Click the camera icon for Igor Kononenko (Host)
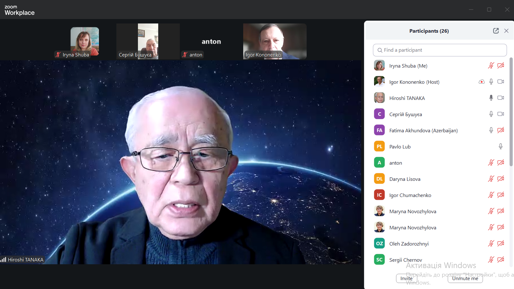The height and width of the screenshot is (289, 514). [501, 82]
